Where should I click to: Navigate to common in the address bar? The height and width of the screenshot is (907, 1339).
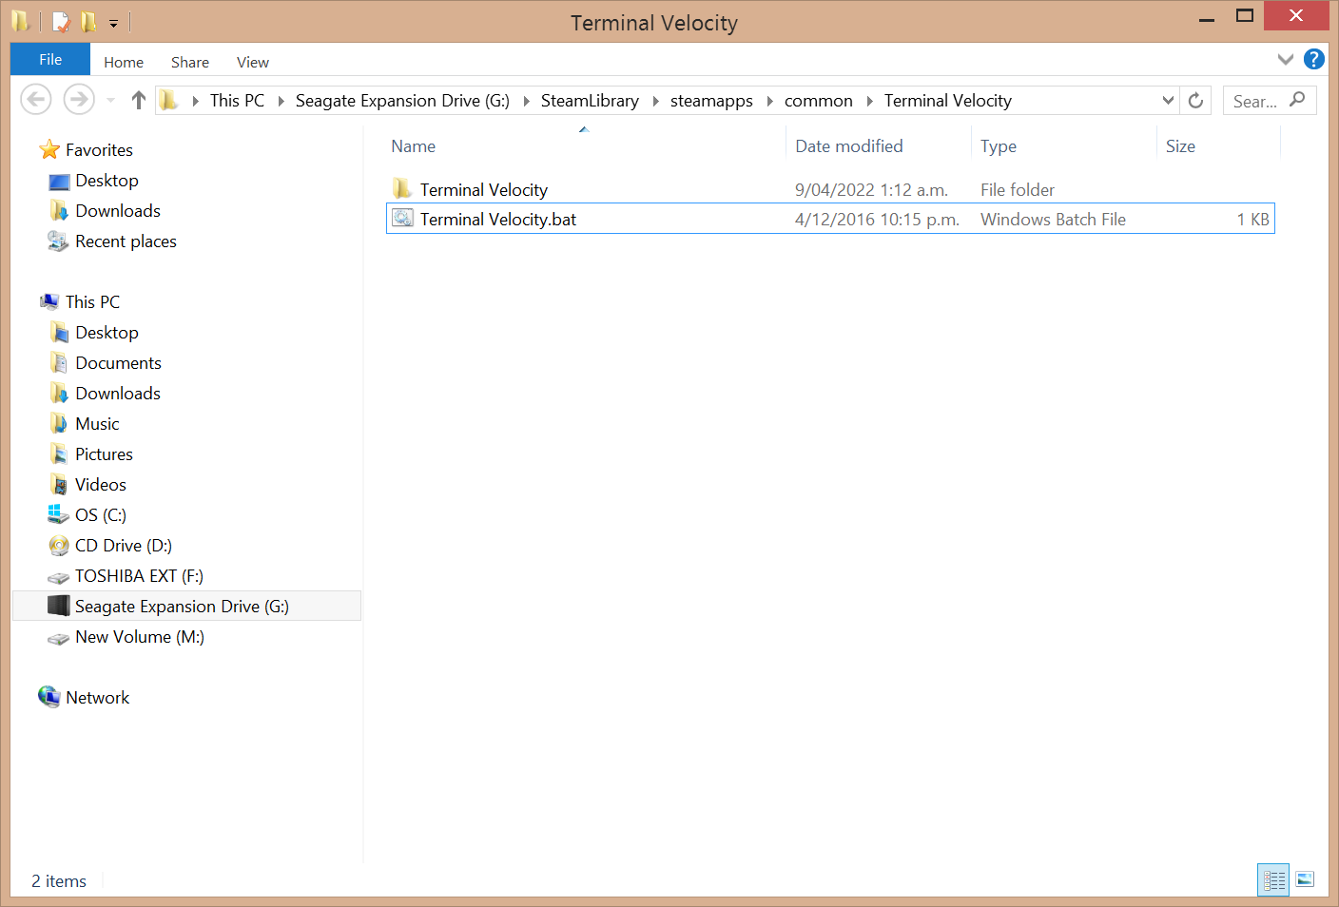tap(819, 101)
